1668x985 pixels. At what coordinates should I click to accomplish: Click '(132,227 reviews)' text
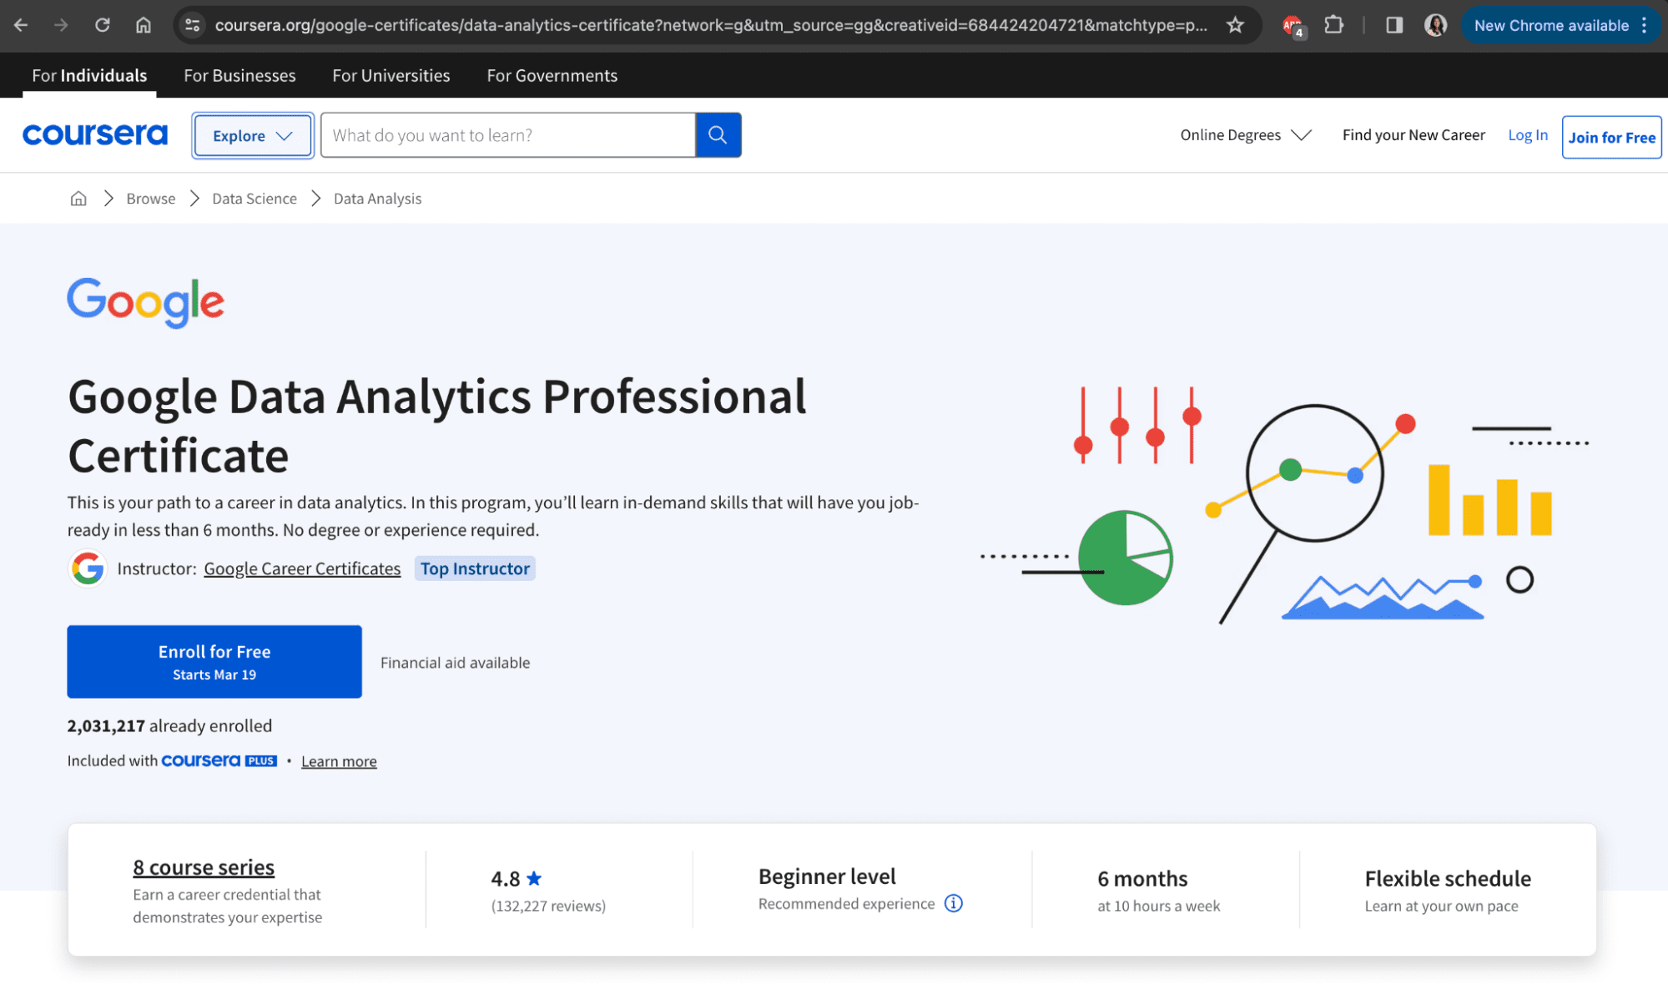click(548, 906)
